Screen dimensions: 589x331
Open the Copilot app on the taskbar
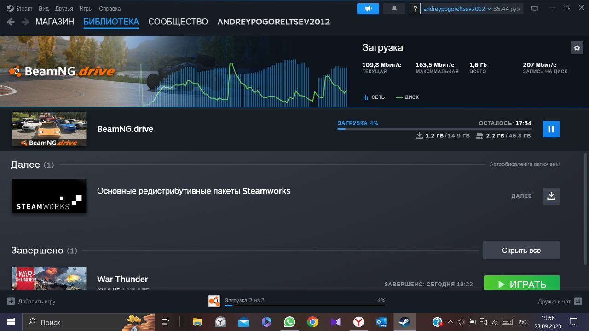pos(266,322)
